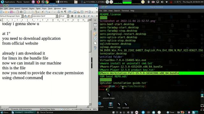Open the Insert Table dropdown arrow
This screenshot has height=114, width=204.
click(72, 12)
